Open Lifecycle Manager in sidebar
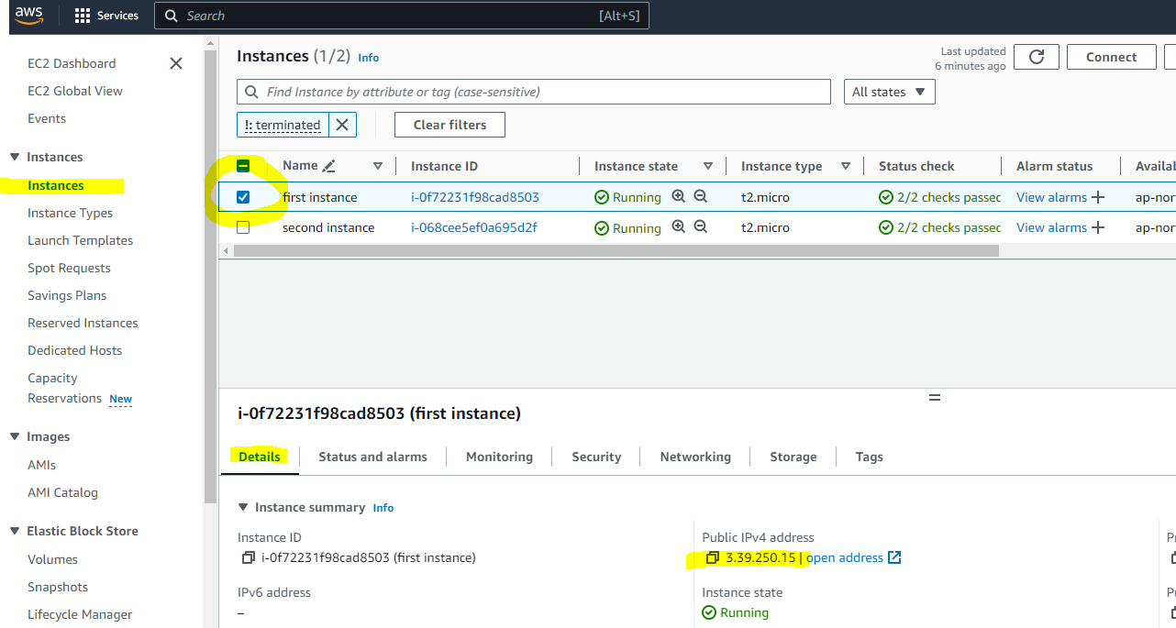The width and height of the screenshot is (1176, 628). click(x=80, y=614)
